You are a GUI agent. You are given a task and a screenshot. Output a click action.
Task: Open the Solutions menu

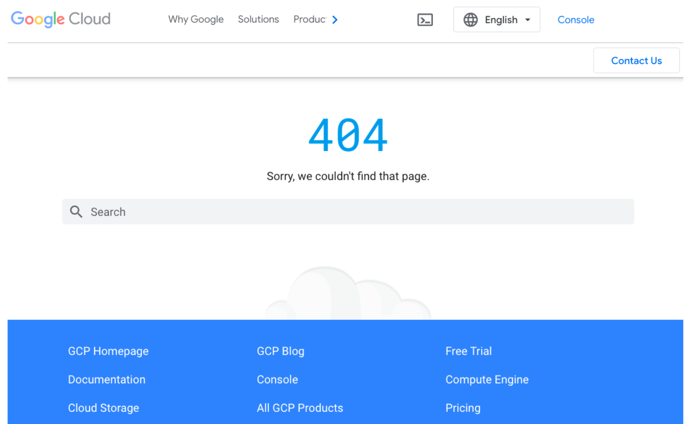258,20
